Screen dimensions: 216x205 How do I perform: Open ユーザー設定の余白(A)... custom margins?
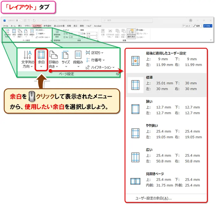[x=153, y=199]
